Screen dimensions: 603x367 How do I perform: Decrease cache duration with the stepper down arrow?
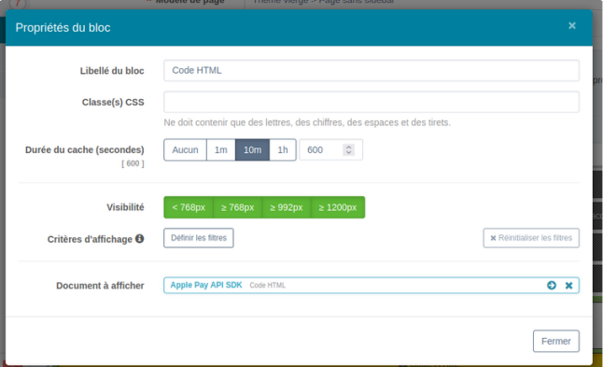coord(349,152)
